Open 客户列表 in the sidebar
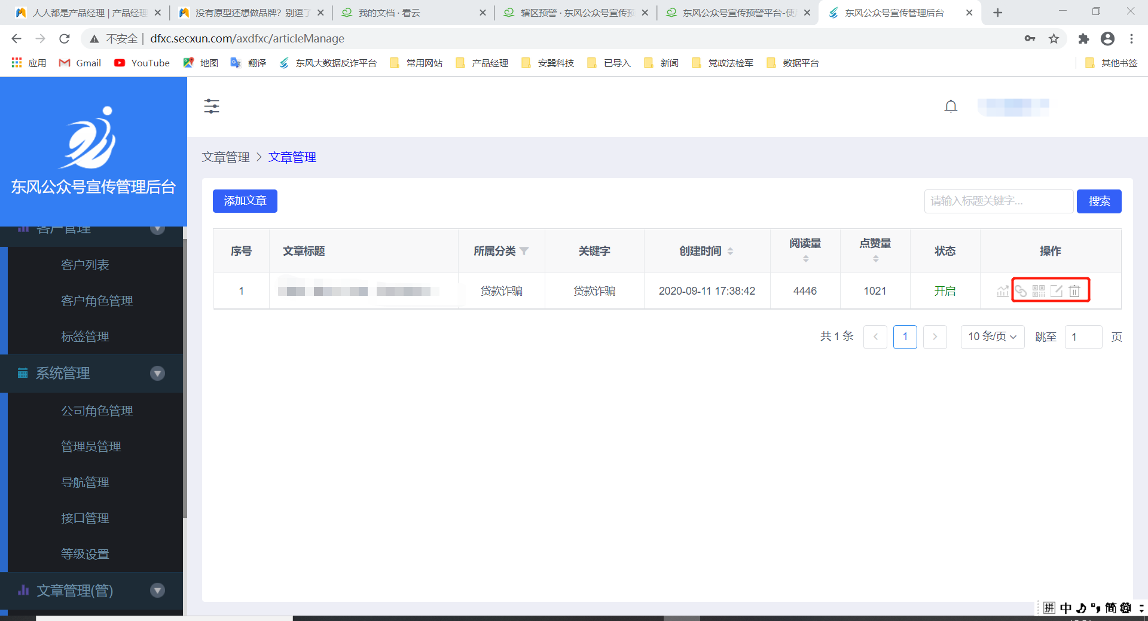The height and width of the screenshot is (621, 1148). [x=85, y=265]
